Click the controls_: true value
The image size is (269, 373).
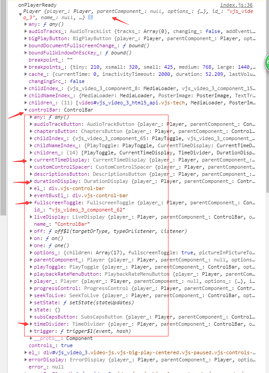(67, 345)
